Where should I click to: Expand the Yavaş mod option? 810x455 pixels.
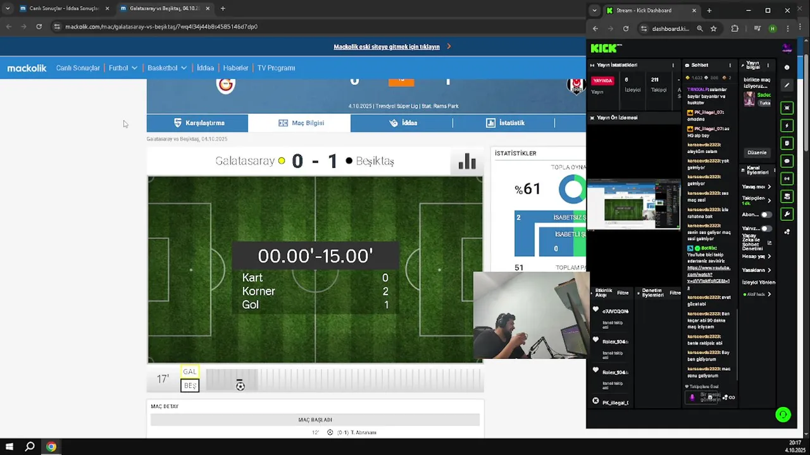tap(756, 187)
